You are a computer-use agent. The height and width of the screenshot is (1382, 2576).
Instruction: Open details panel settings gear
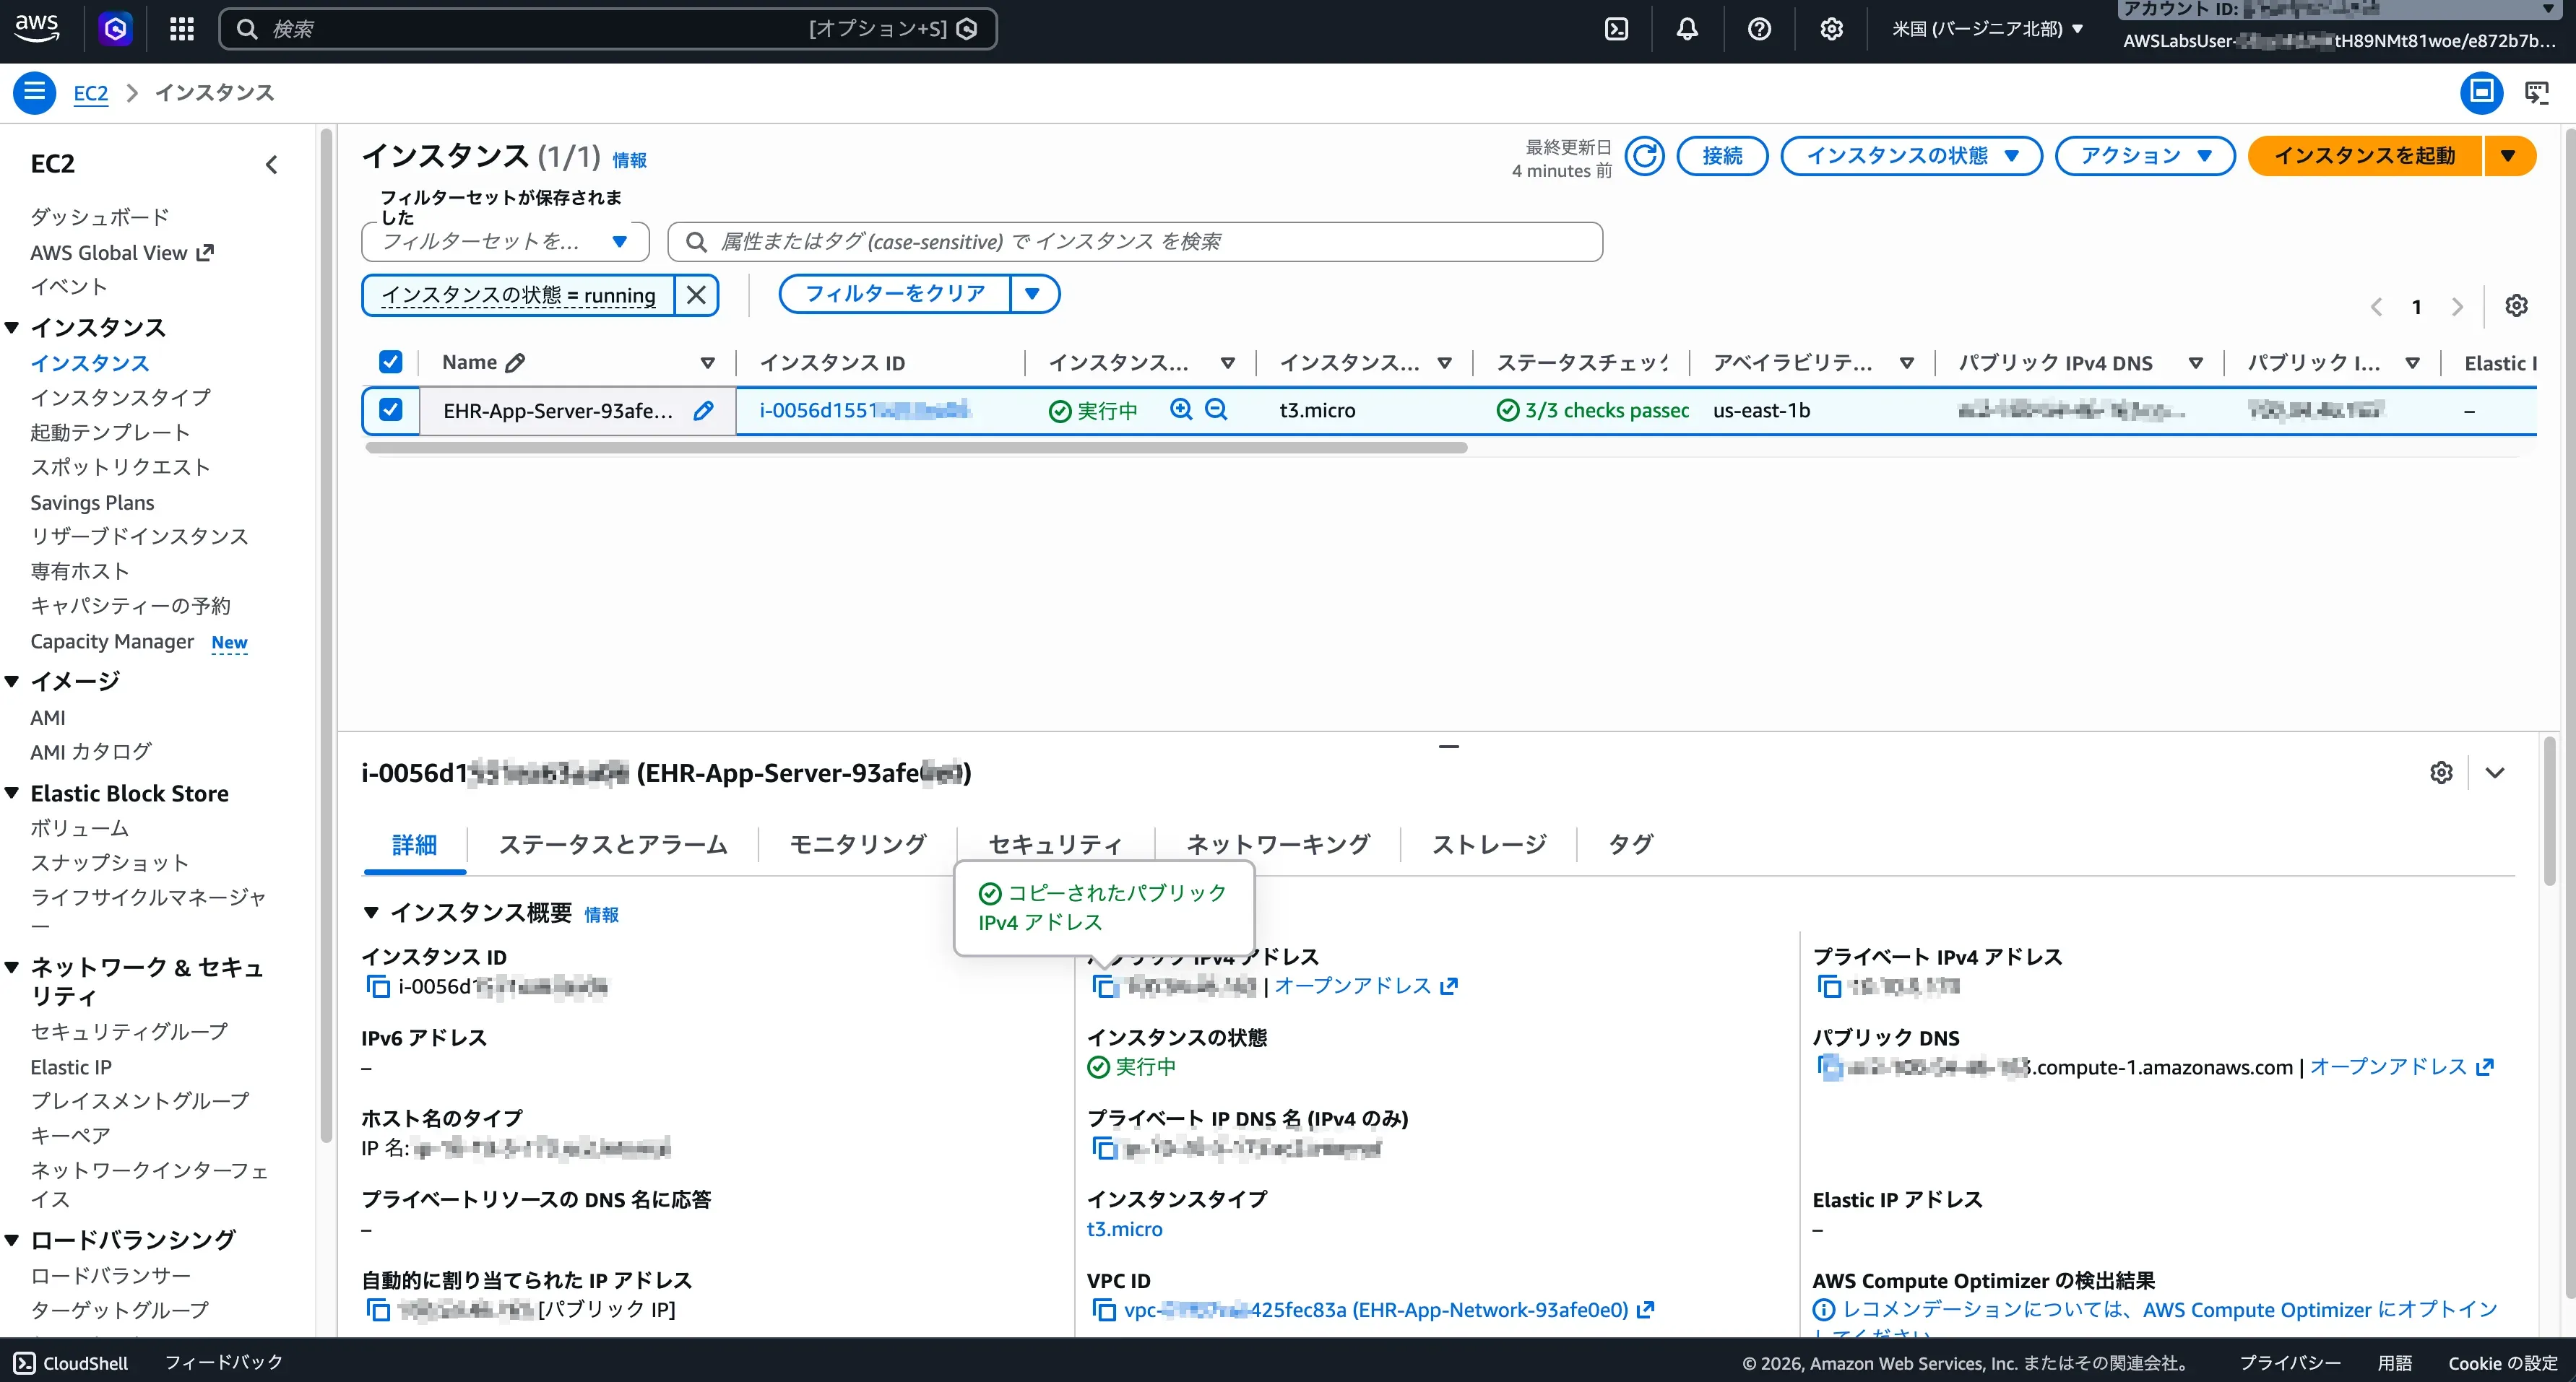click(2441, 773)
